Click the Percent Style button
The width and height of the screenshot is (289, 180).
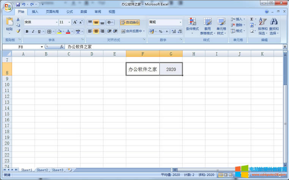[x=160, y=31]
